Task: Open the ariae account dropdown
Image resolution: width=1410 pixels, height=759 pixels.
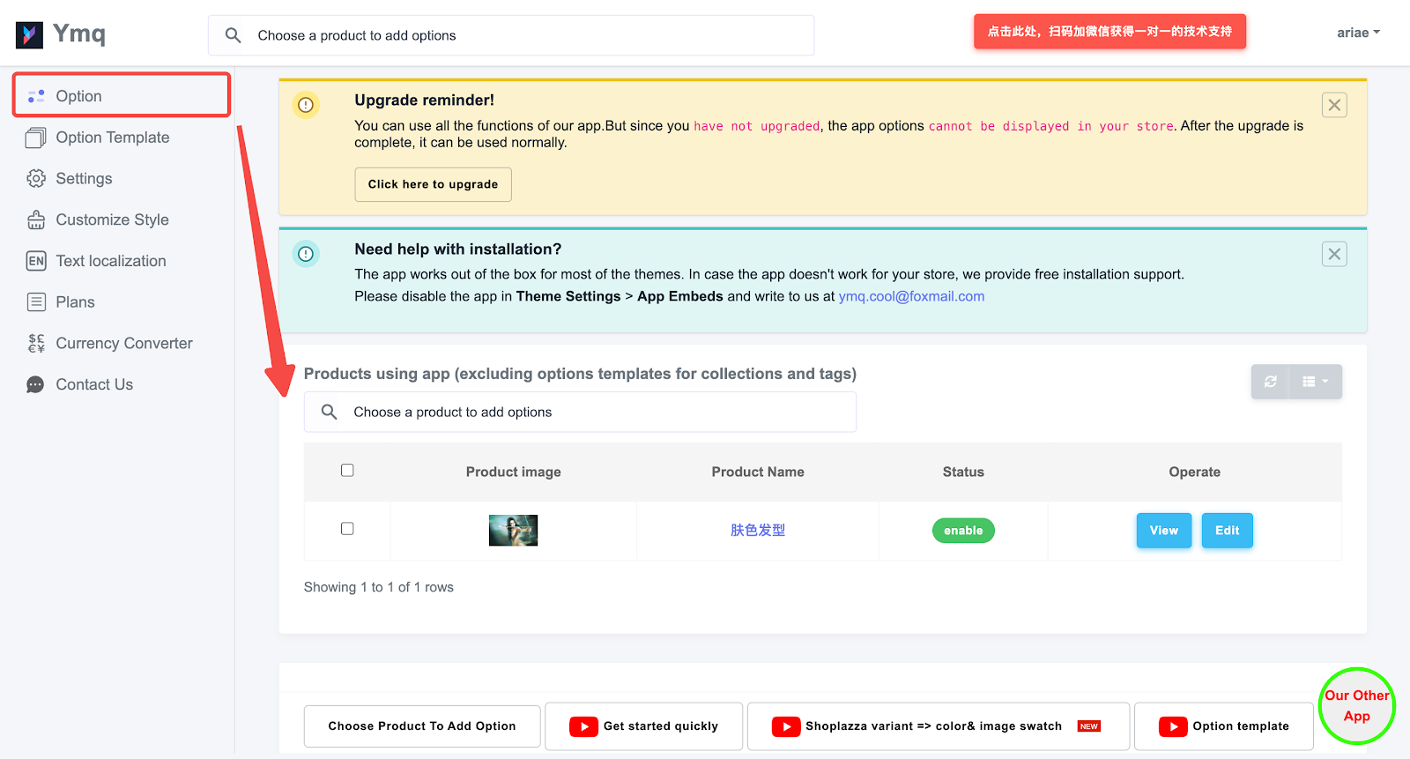Action: coord(1357,33)
